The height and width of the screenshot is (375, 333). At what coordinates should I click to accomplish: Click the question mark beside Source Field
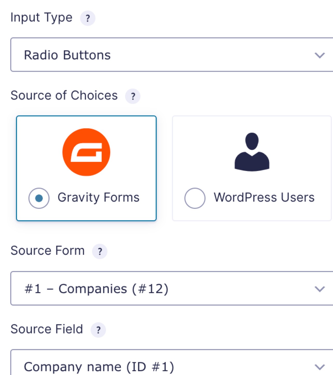[98, 330]
